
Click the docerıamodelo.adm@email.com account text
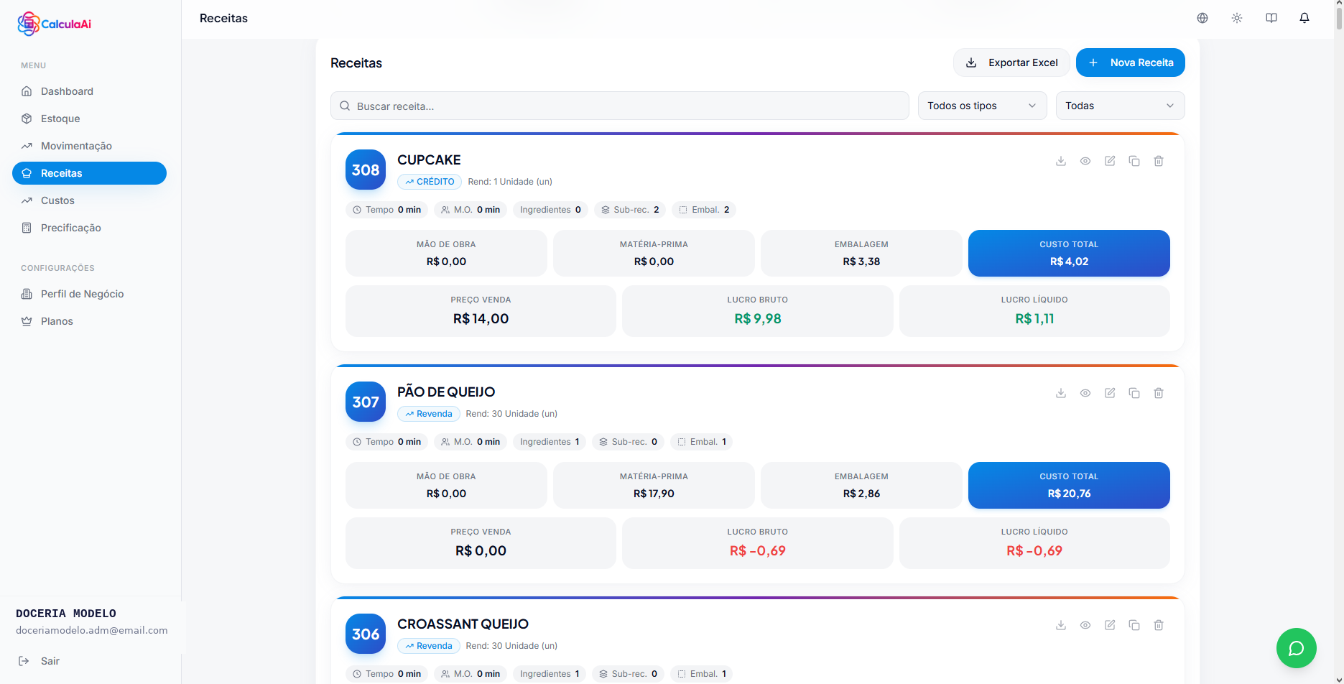[x=92, y=630]
